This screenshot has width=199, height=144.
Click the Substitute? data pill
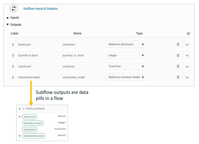point(30,129)
